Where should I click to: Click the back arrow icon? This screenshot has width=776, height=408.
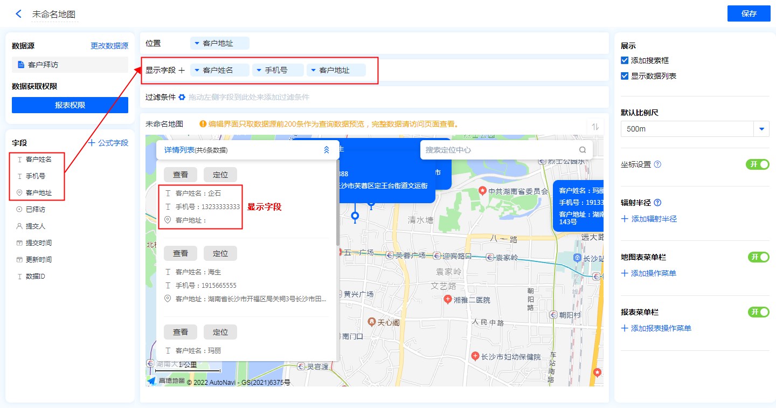pos(19,14)
